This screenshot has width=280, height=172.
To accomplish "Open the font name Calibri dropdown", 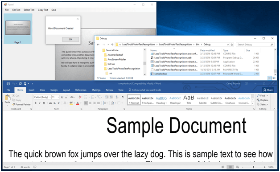I will coord(50,97).
